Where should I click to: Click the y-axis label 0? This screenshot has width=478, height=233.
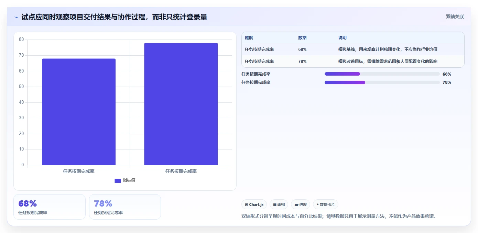(23, 165)
